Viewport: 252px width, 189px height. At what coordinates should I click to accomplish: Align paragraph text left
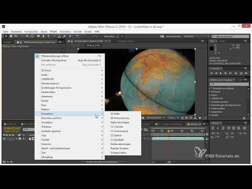(x=213, y=128)
